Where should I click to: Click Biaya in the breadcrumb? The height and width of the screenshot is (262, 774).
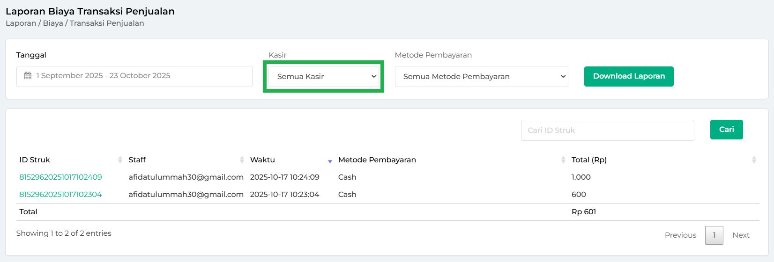[x=53, y=23]
